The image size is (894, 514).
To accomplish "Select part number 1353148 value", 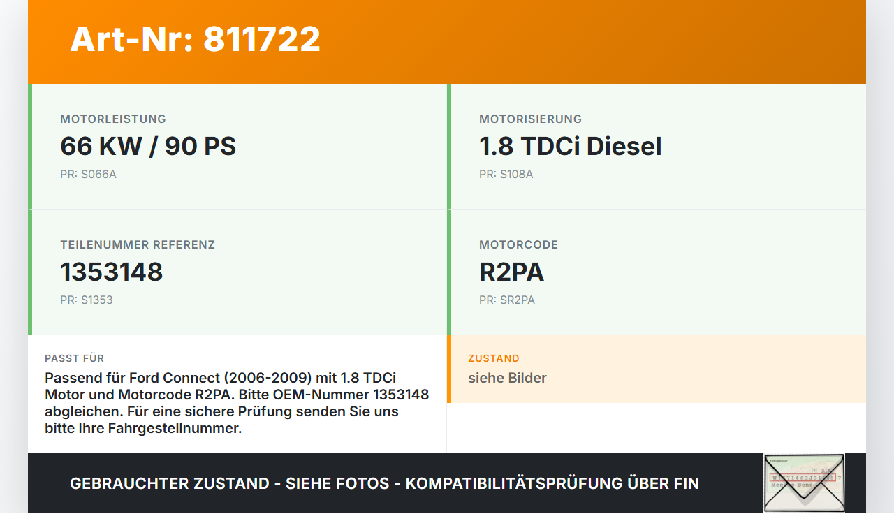I will click(112, 272).
